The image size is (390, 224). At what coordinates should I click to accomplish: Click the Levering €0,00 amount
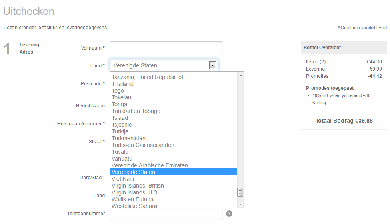point(376,69)
